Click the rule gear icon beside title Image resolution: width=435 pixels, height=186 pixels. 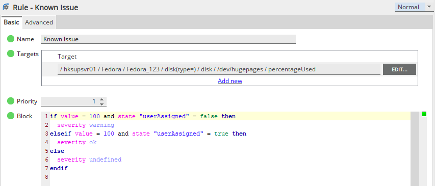coord(6,7)
